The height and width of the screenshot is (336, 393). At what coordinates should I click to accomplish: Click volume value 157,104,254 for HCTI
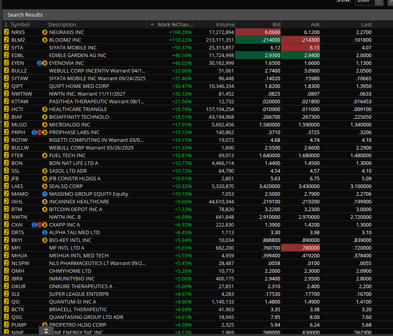click(x=220, y=109)
